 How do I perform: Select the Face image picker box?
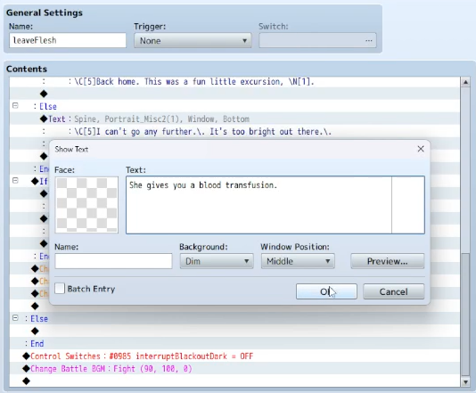[x=86, y=205]
